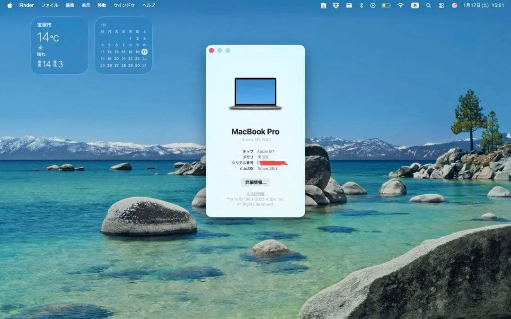Open the Finder ファイル menu
Viewport: 511px width, 319px height.
[49, 5]
